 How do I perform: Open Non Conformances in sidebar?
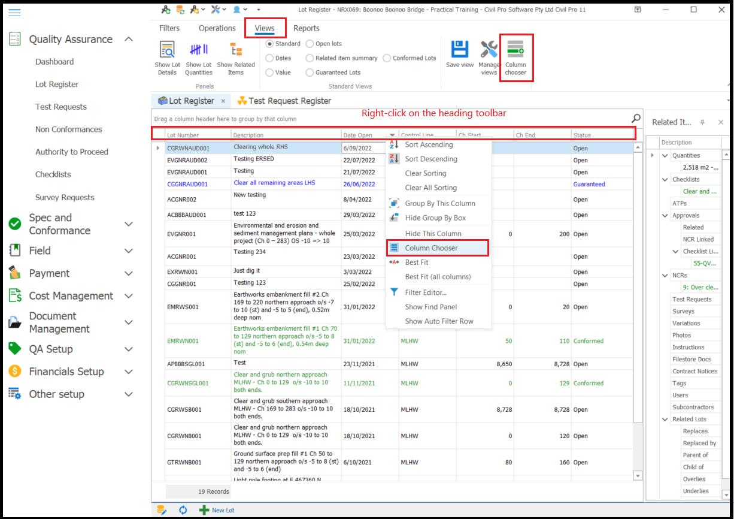coord(68,129)
